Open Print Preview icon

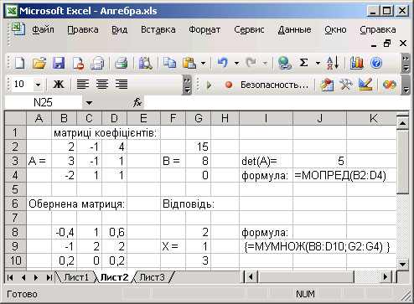[145, 63]
